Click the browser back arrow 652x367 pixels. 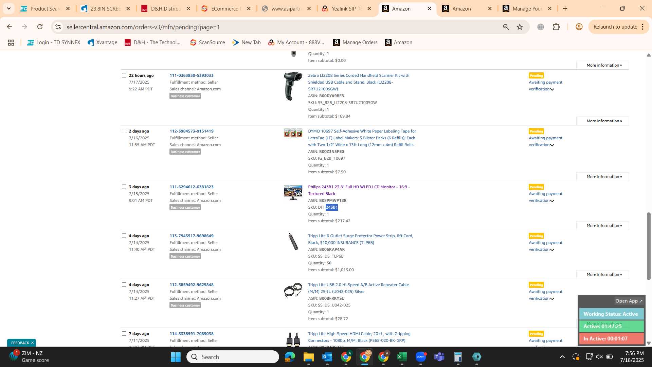(9, 27)
